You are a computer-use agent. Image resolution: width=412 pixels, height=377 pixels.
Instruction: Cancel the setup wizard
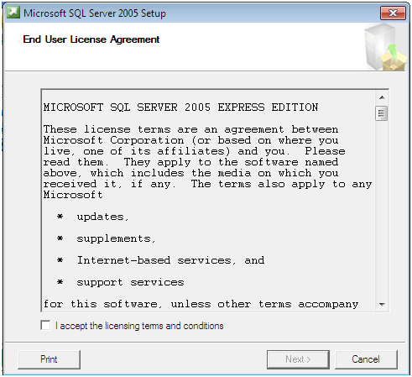[x=366, y=359]
